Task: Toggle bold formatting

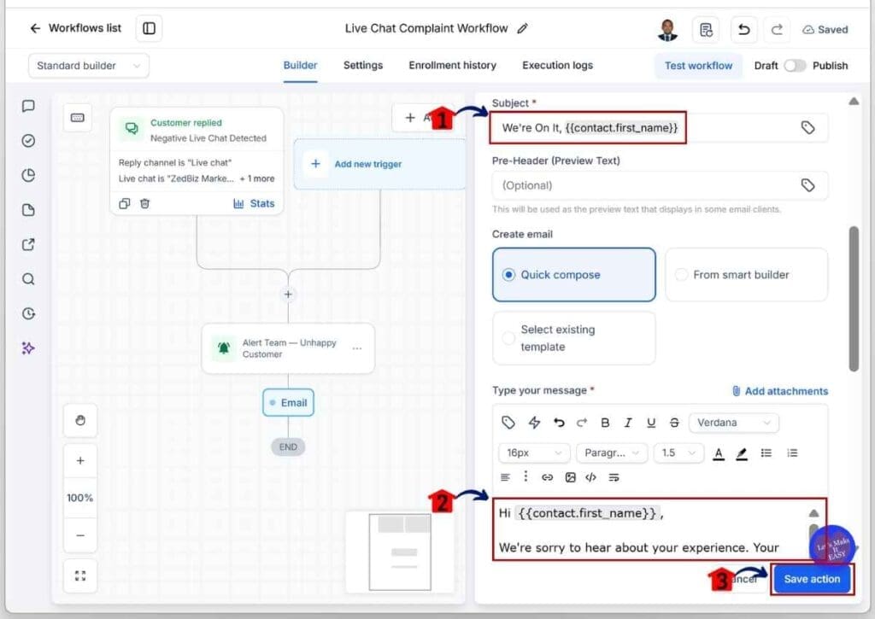Action: click(x=605, y=423)
